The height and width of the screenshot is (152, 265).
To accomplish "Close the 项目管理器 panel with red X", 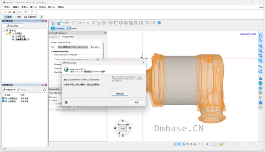I will click(x=46, y=21).
